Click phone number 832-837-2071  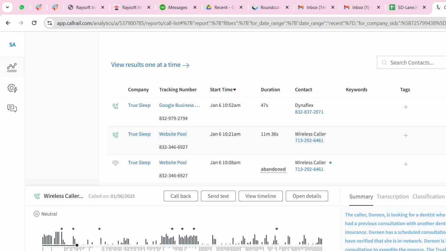pos(309,112)
